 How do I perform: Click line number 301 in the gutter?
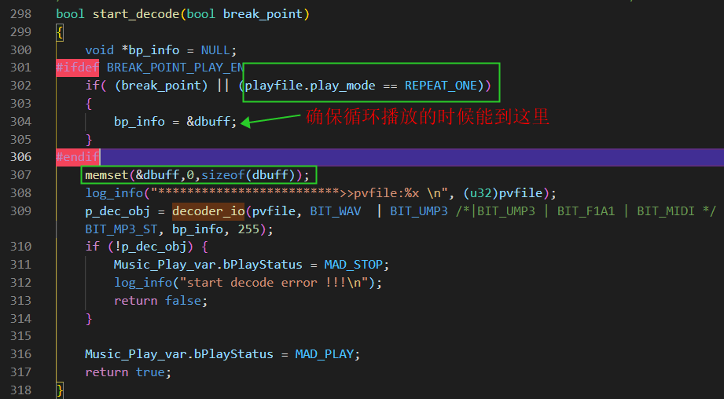[20, 68]
